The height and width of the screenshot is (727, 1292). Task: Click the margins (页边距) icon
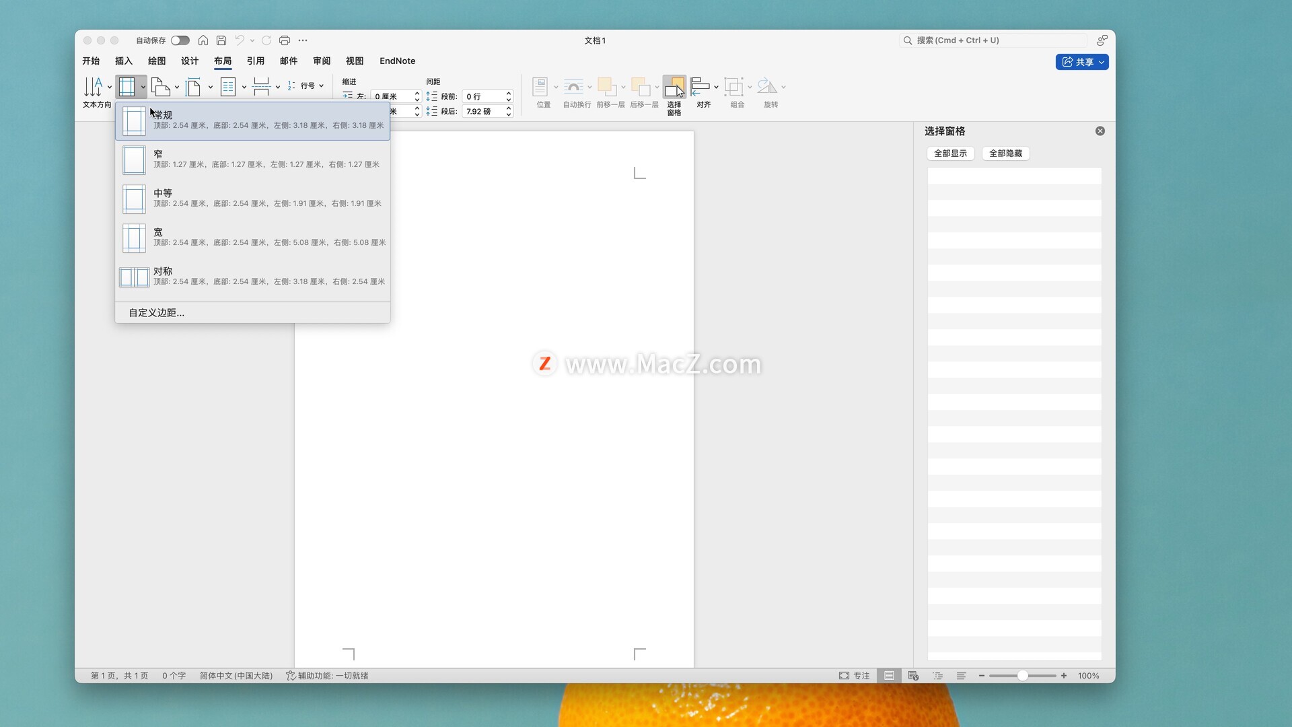click(127, 86)
